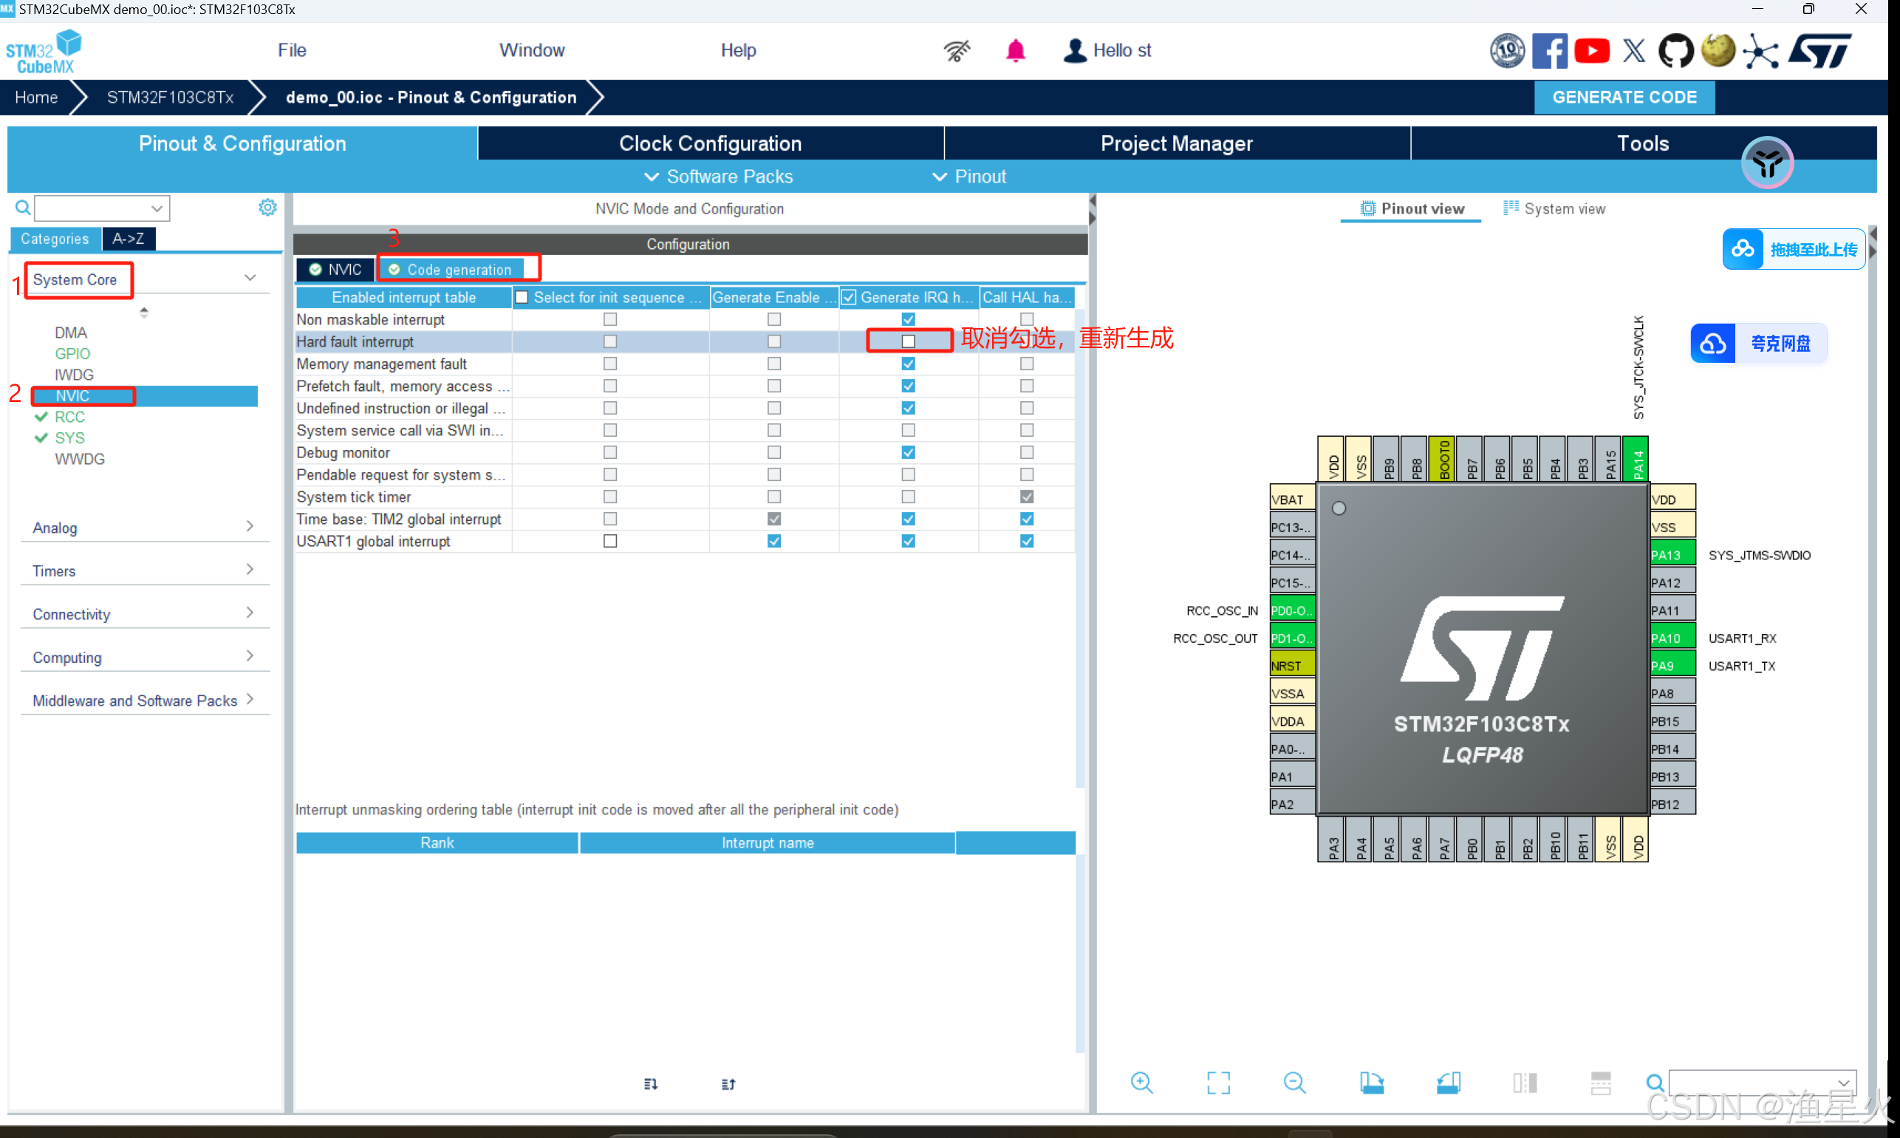Collapse the System Core category
This screenshot has width=1900, height=1138.
(250, 278)
